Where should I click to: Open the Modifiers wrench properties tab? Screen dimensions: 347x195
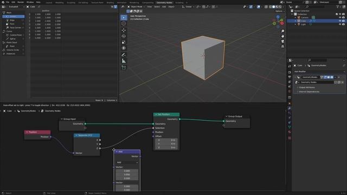coord(290,108)
